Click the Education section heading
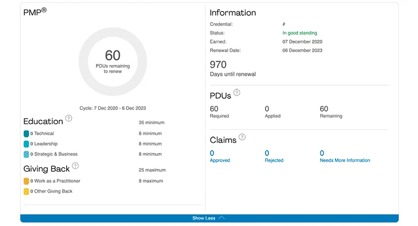The width and height of the screenshot is (418, 226). click(x=43, y=121)
